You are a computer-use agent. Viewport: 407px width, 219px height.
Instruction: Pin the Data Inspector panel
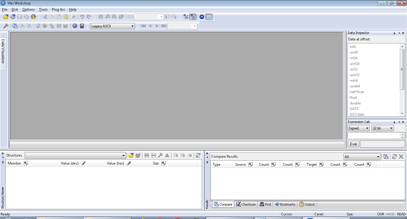pos(394,33)
